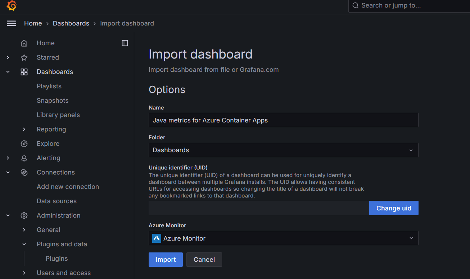Click the Azure Monitor data source icon
470x279 pixels.
click(x=157, y=238)
